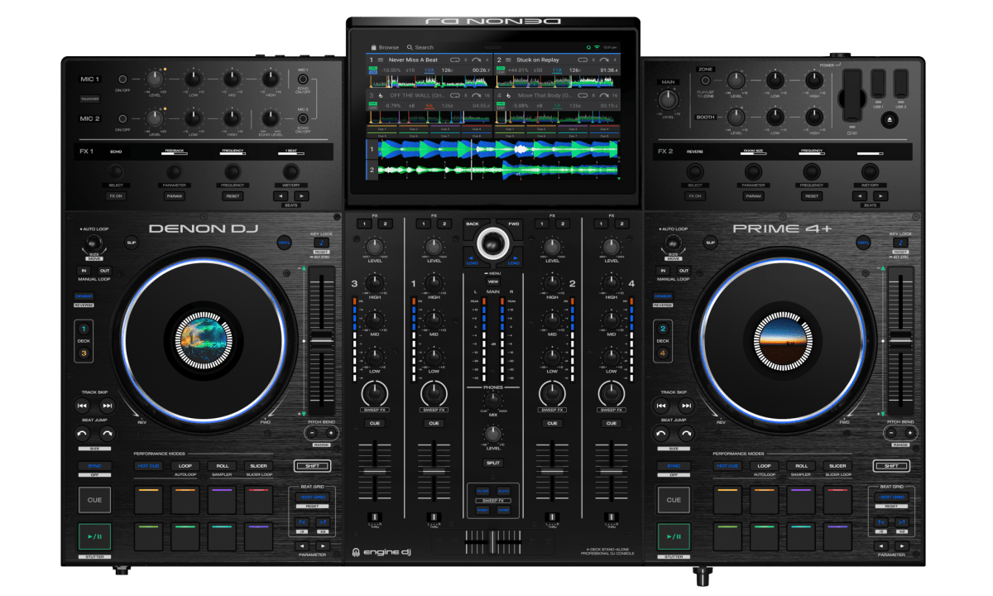The width and height of the screenshot is (993, 596).
Task: Tap the track title Never Miss A Beat
Action: 413,60
